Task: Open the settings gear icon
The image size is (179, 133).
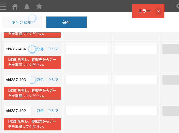Action: 178,6
